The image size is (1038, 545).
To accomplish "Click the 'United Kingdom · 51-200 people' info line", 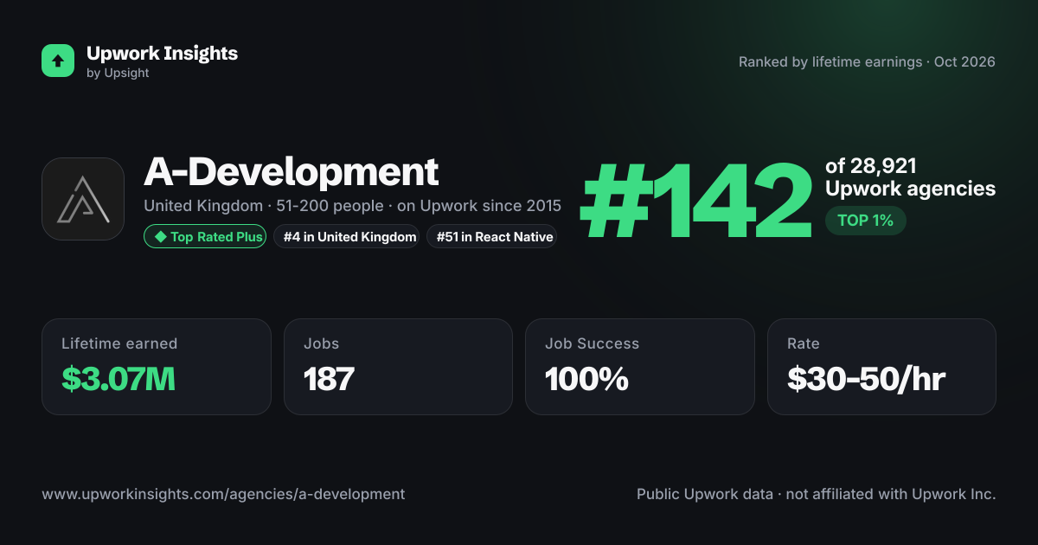I will point(352,206).
